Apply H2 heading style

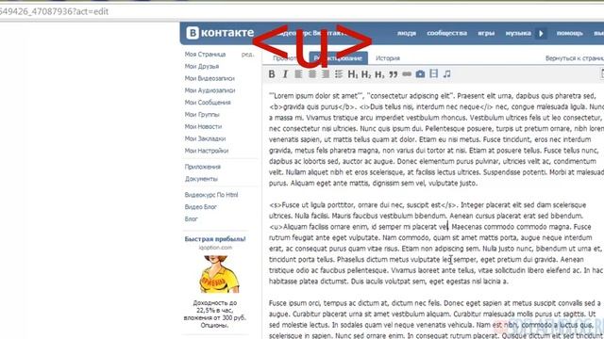point(366,74)
